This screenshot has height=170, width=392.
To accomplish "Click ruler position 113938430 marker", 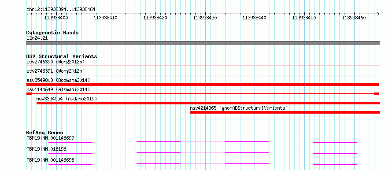I will [205, 18].
